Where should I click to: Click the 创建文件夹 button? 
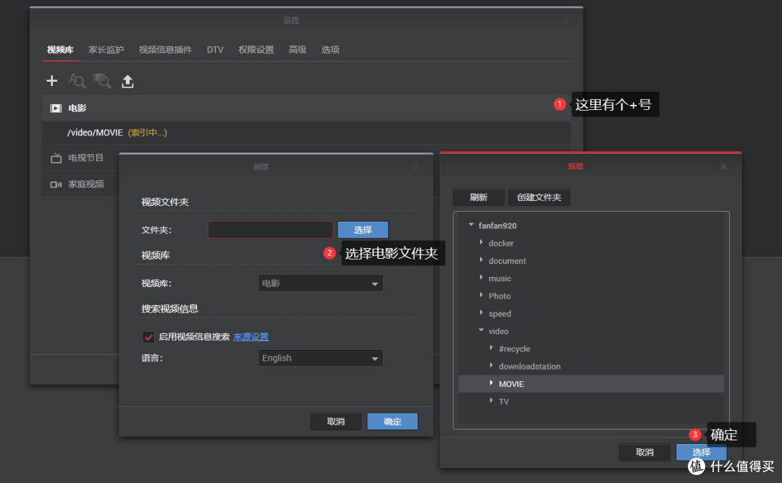[x=539, y=197]
